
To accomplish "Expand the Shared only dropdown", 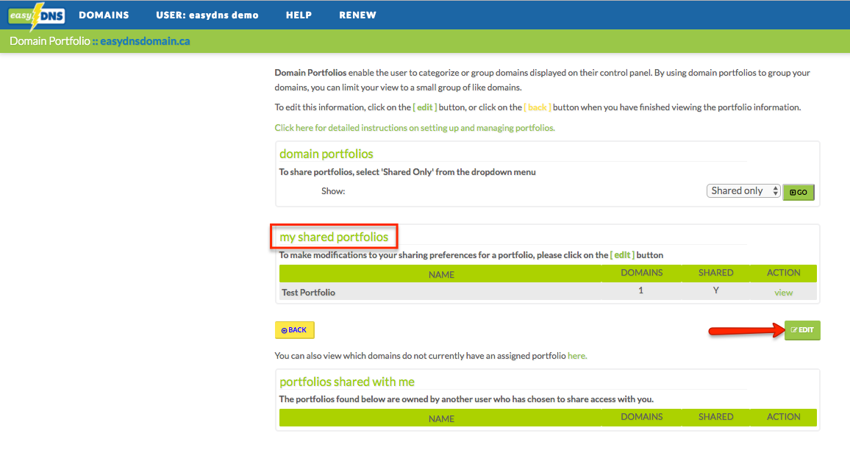I will pyautogui.click(x=743, y=191).
